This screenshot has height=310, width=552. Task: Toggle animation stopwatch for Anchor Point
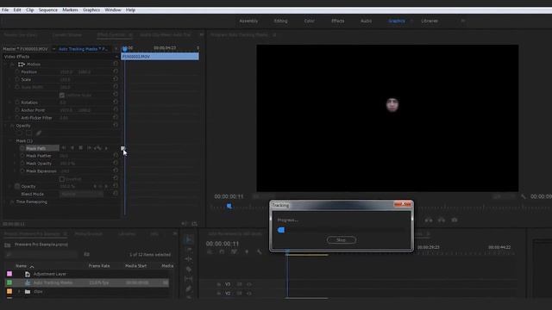(x=17, y=110)
